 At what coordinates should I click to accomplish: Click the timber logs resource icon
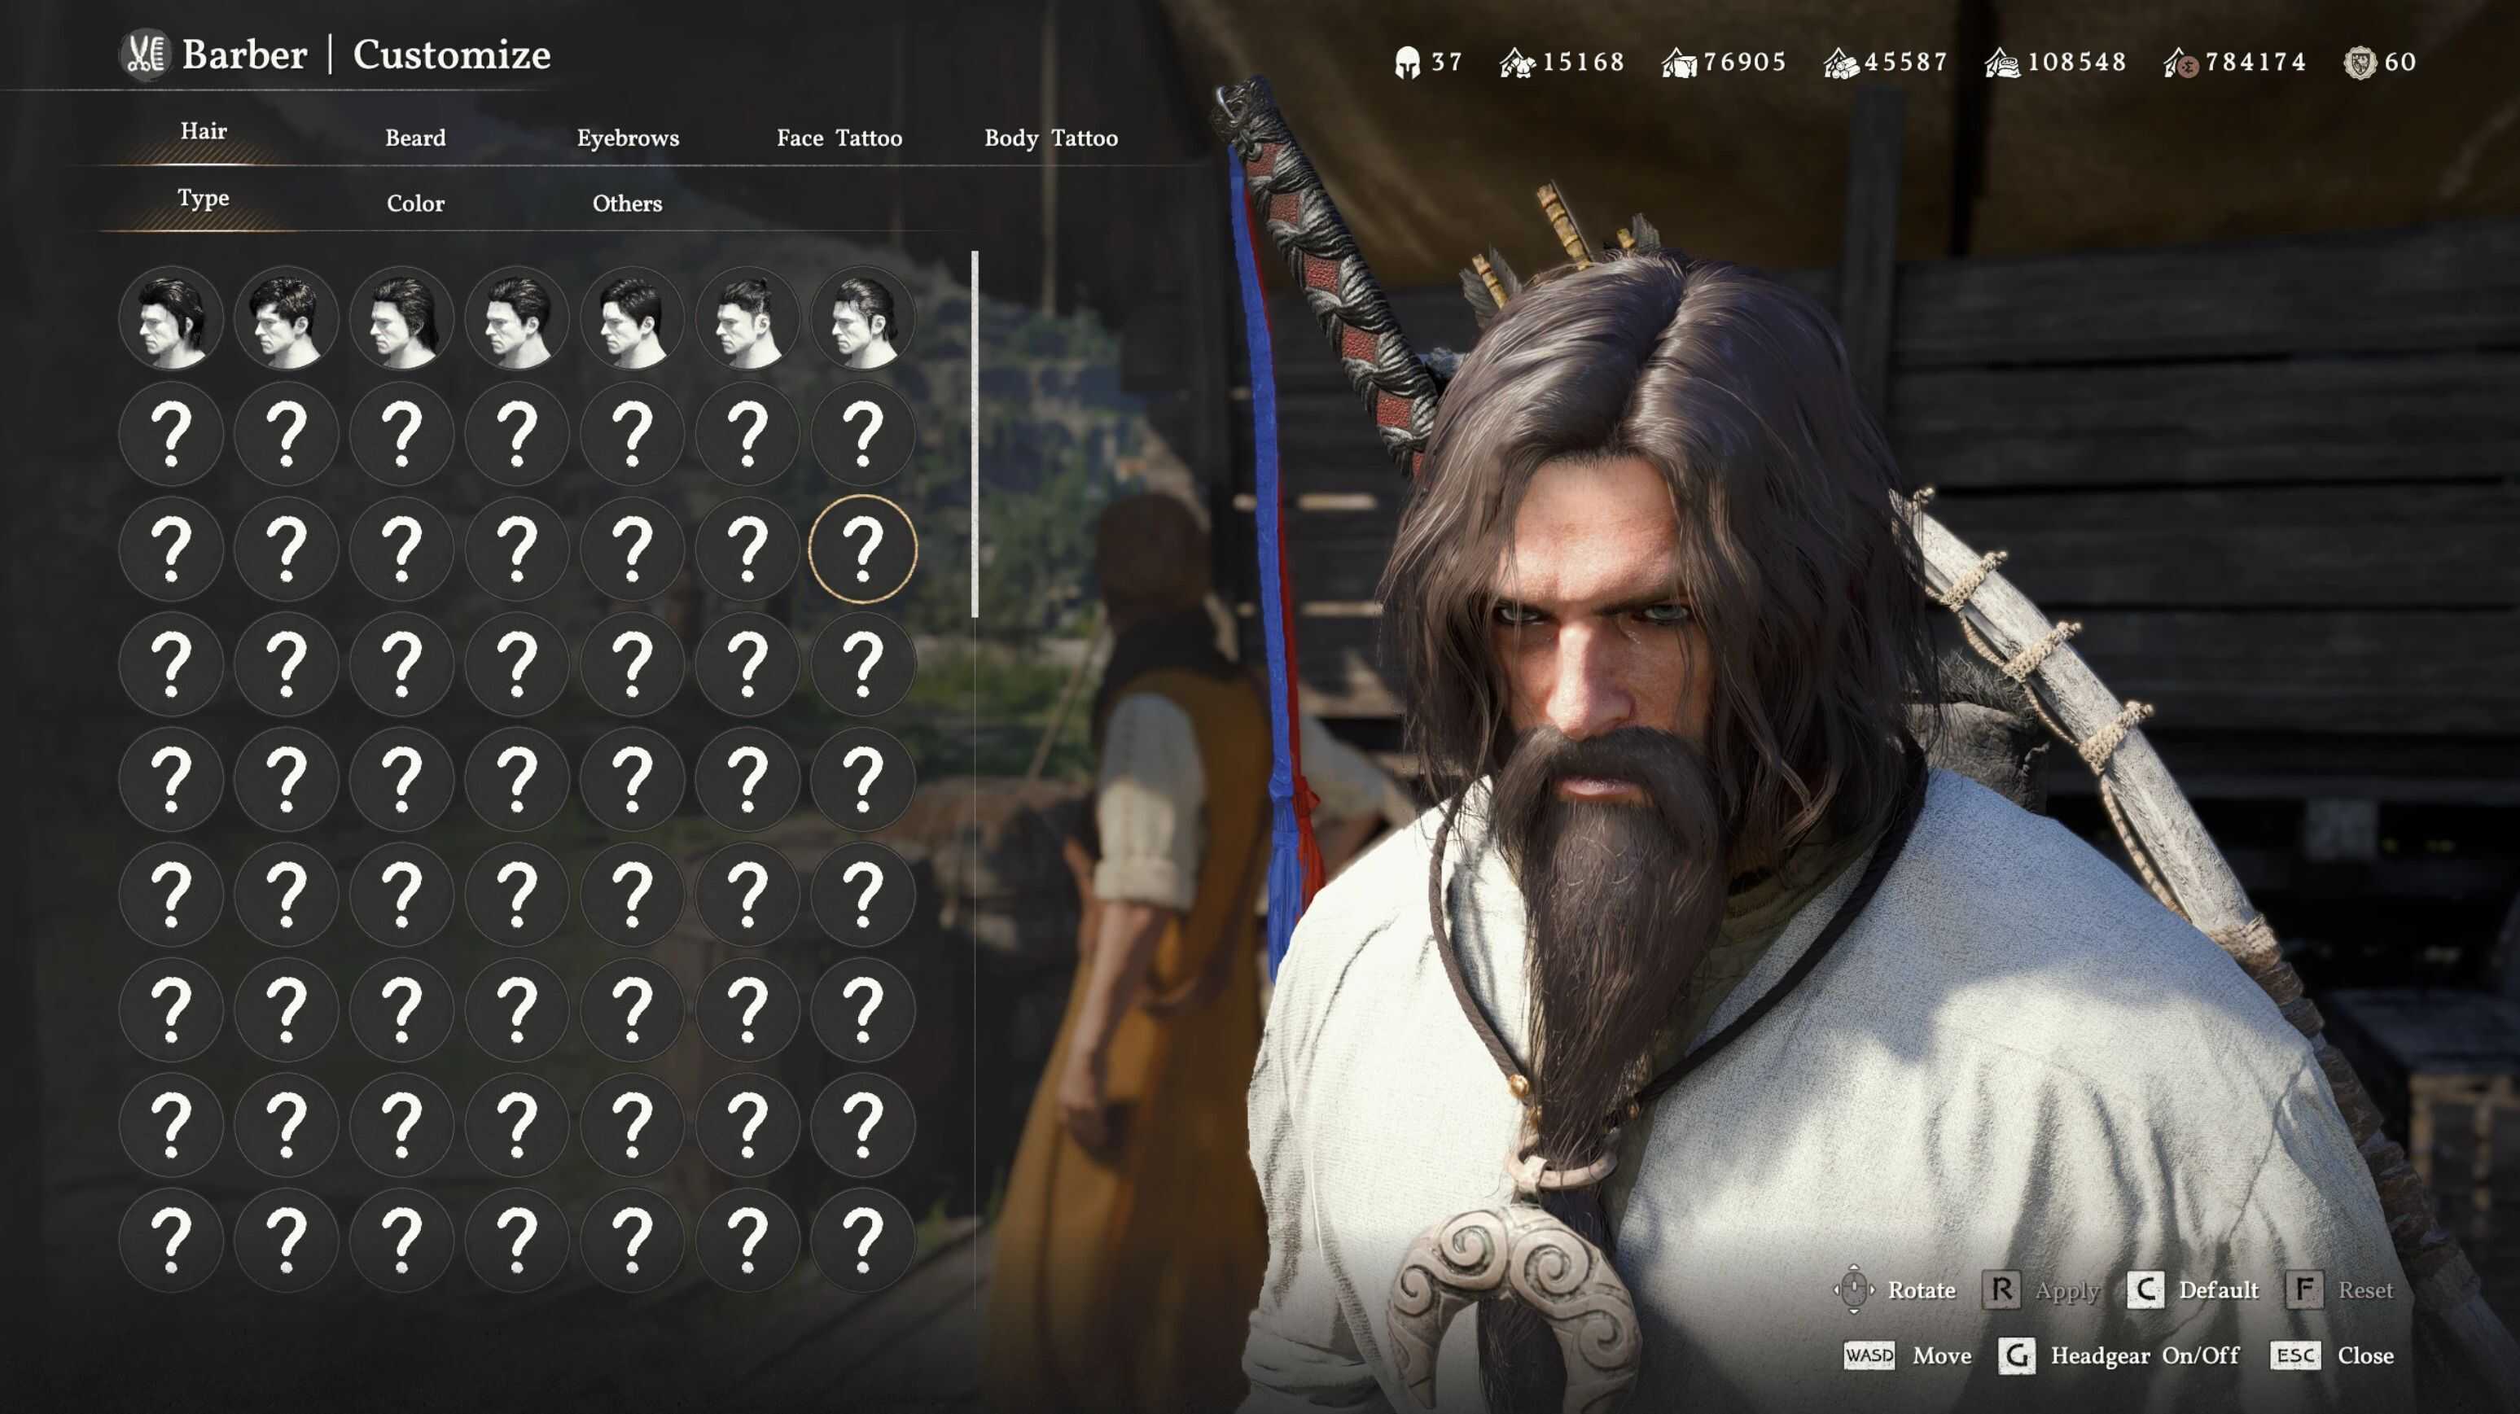tap(1840, 63)
